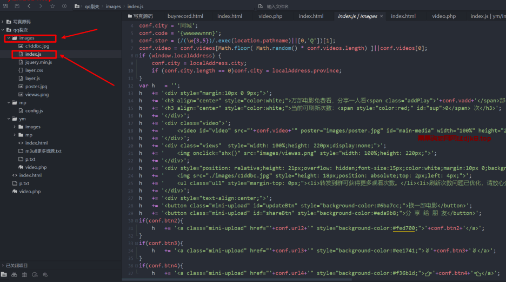Collapse the mp folder in tree
The height and width of the screenshot is (282, 506).
click(8, 102)
